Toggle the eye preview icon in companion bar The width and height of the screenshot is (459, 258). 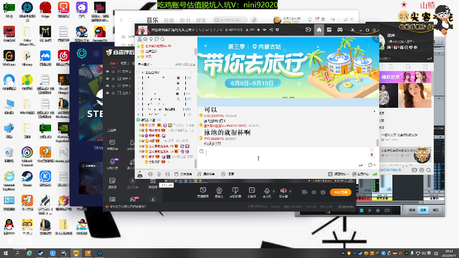314,192
